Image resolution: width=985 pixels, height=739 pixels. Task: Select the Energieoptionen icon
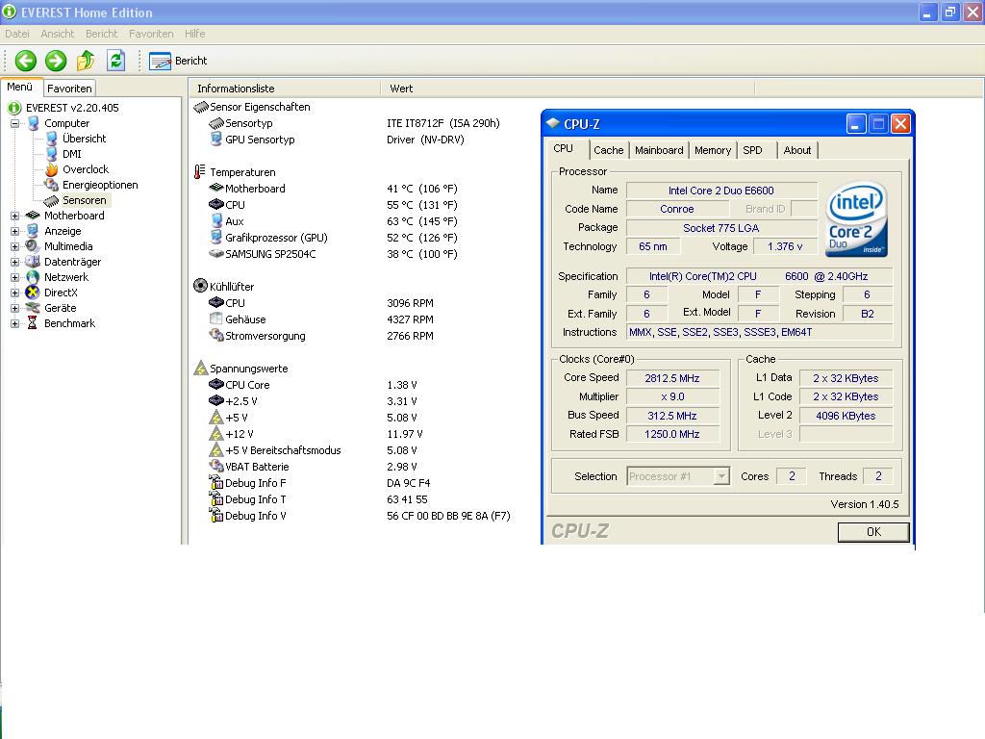pyautogui.click(x=52, y=185)
